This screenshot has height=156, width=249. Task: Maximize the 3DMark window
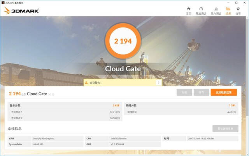pos(236,3)
